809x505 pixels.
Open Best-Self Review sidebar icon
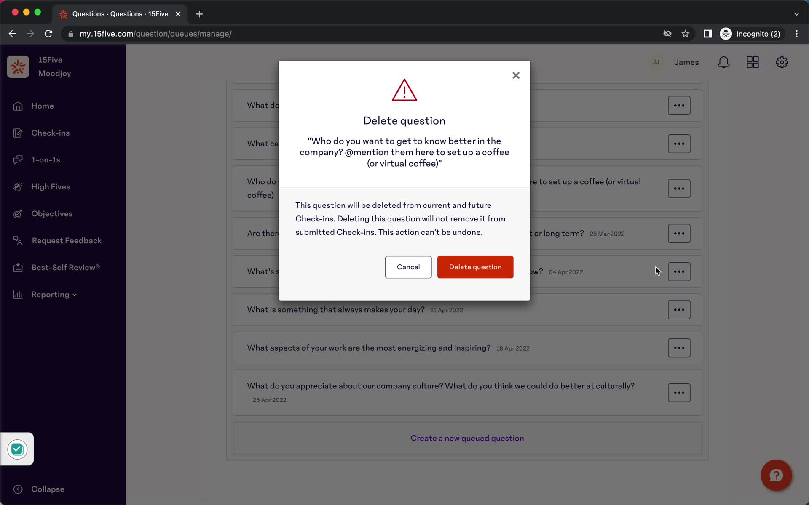[x=17, y=267]
